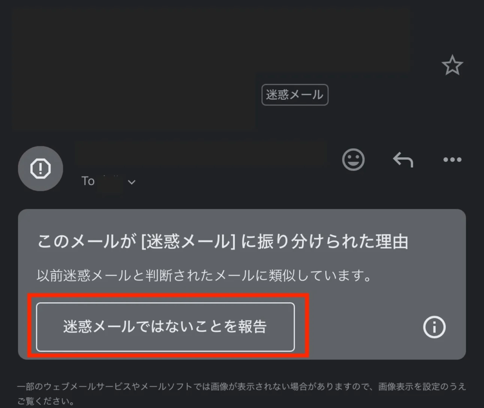Reply to the message using the arrow icon
The height and width of the screenshot is (408, 484).
(x=403, y=160)
